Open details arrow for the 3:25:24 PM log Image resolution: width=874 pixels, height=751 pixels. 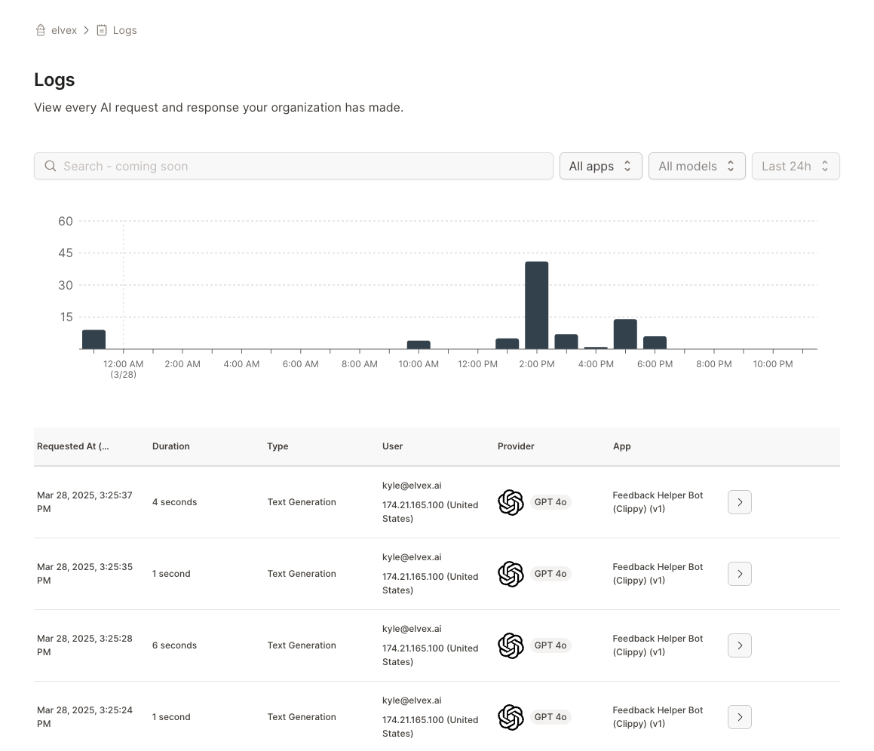pyautogui.click(x=739, y=717)
